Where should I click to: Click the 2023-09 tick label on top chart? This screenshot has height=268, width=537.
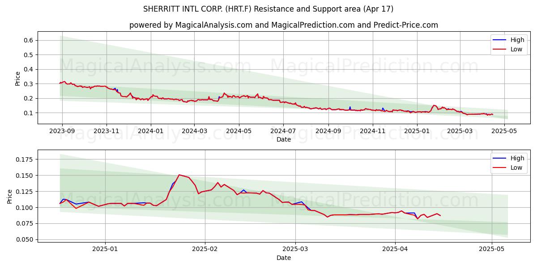coord(62,131)
